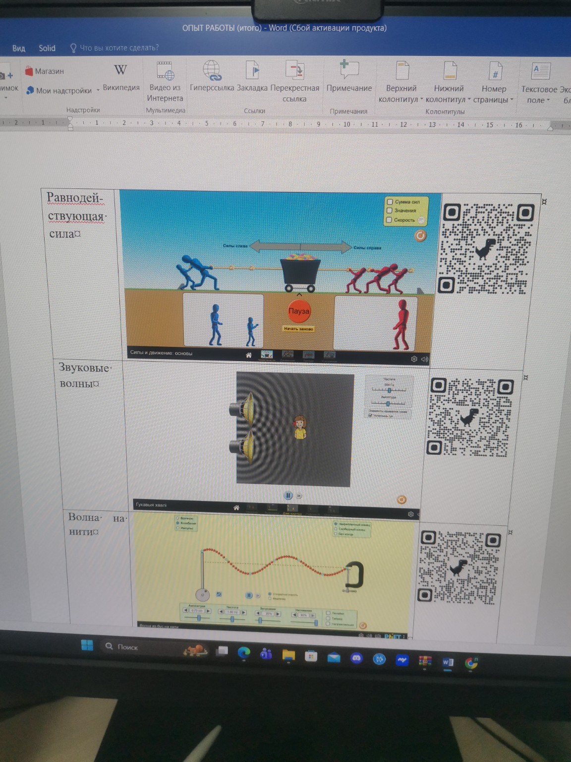This screenshot has width=571, height=762.
Task: Enable the Сумма сил checkbox
Action: pyautogui.click(x=390, y=202)
